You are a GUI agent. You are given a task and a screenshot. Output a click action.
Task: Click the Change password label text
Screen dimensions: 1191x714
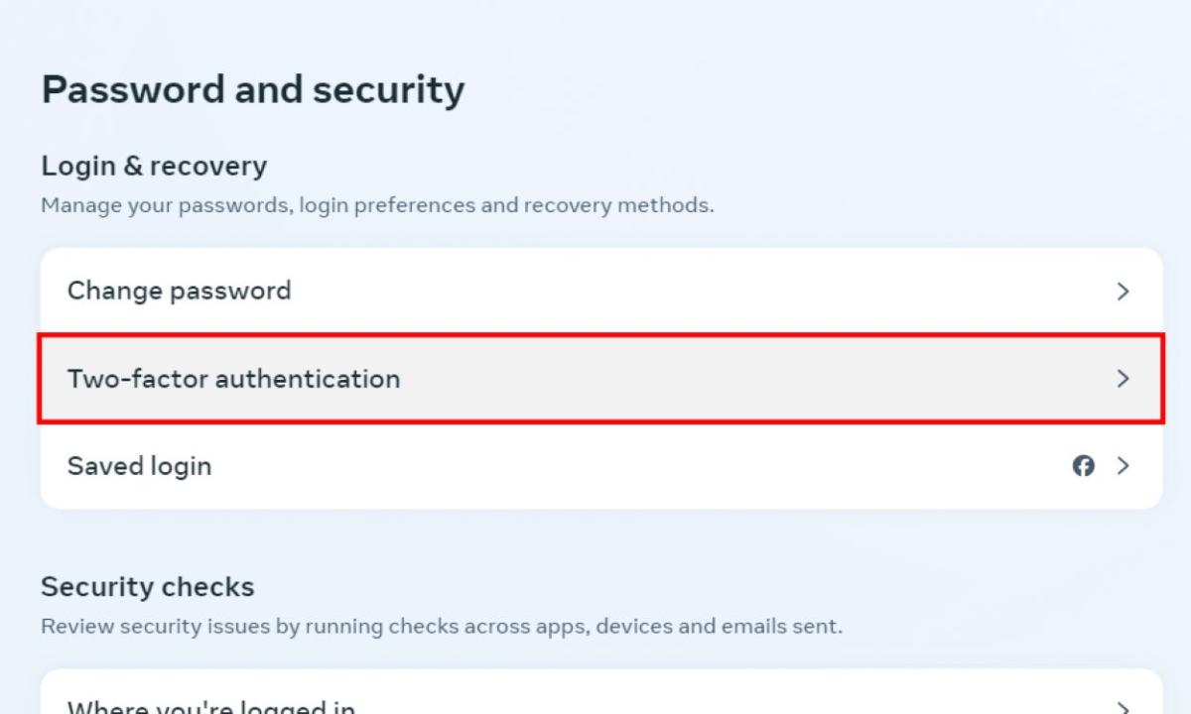(179, 291)
